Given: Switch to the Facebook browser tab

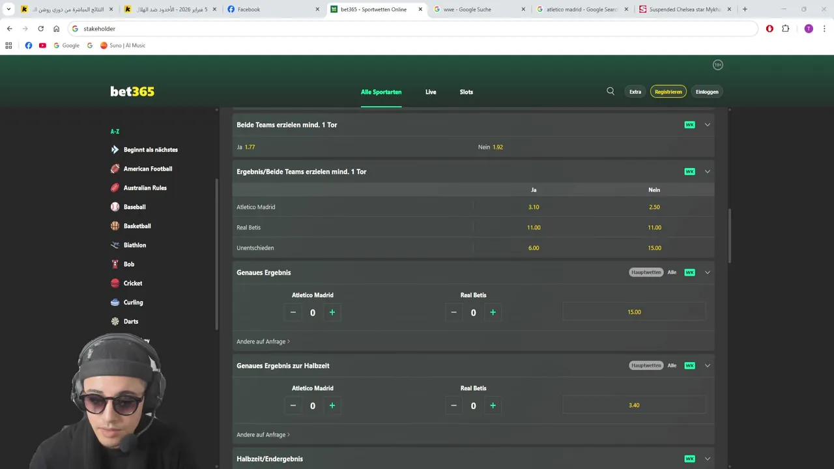Looking at the screenshot, I should 274,9.
